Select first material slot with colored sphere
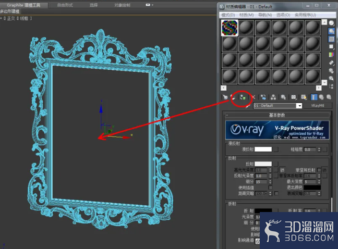The width and height of the screenshot is (338, 249). click(x=230, y=28)
